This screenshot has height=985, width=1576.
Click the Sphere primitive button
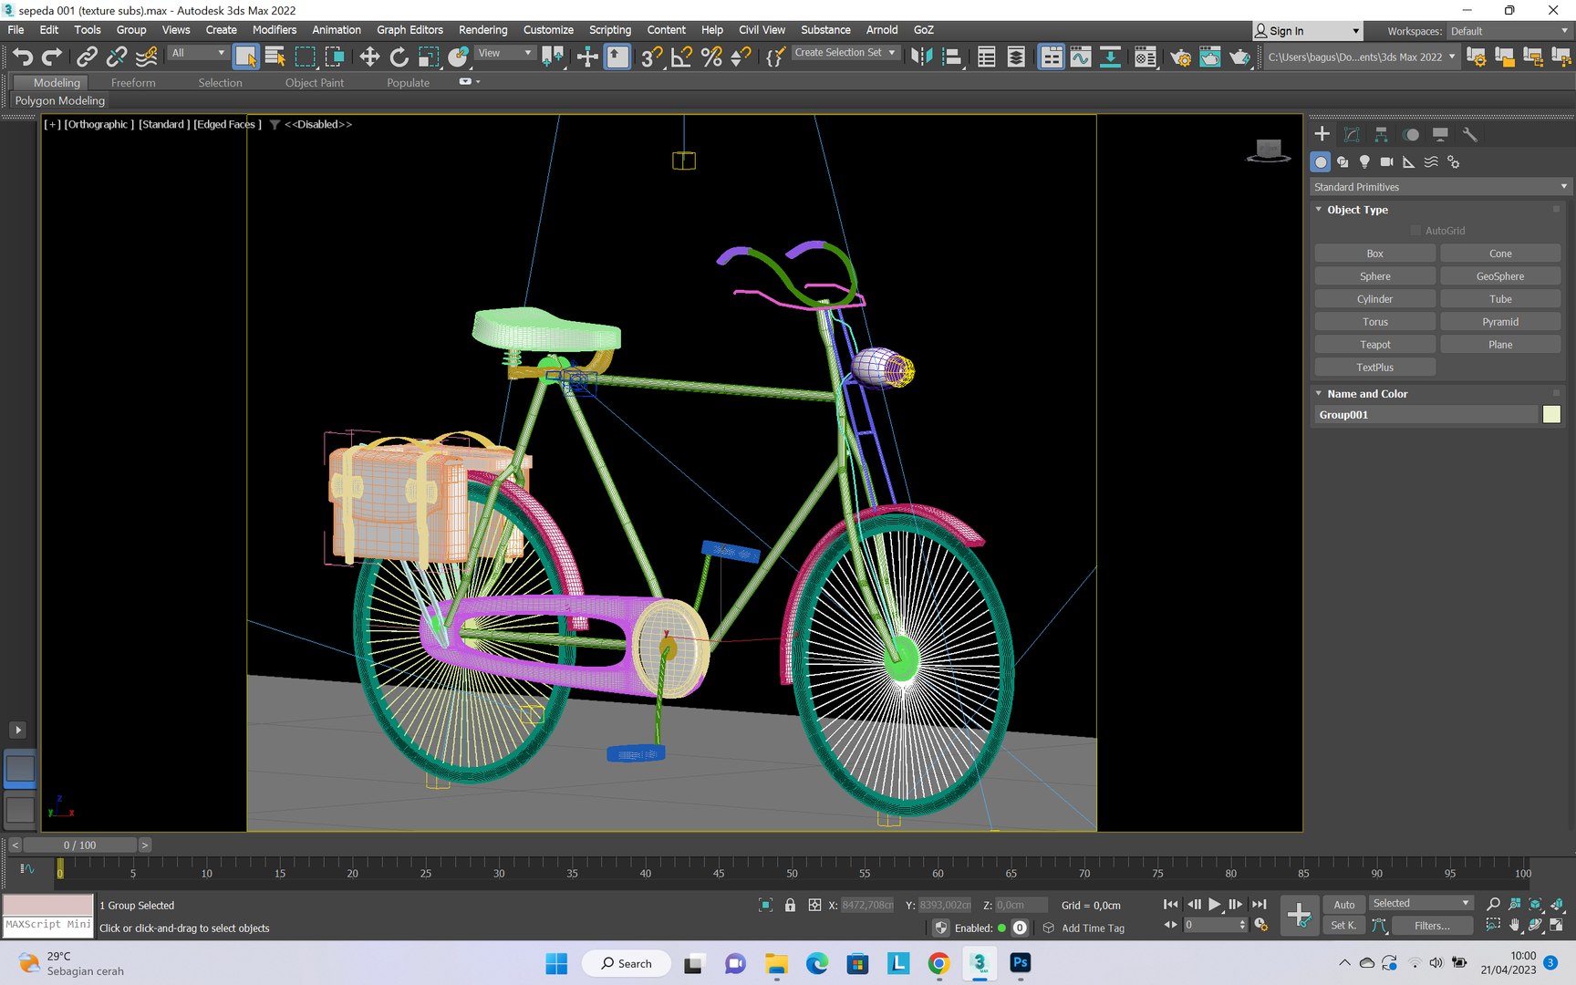point(1375,276)
